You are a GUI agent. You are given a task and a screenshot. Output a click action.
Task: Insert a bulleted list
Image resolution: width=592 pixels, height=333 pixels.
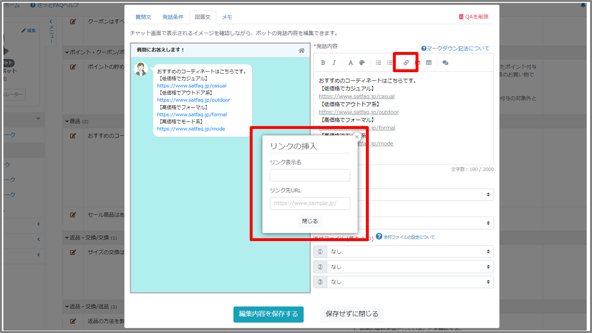pyautogui.click(x=378, y=63)
